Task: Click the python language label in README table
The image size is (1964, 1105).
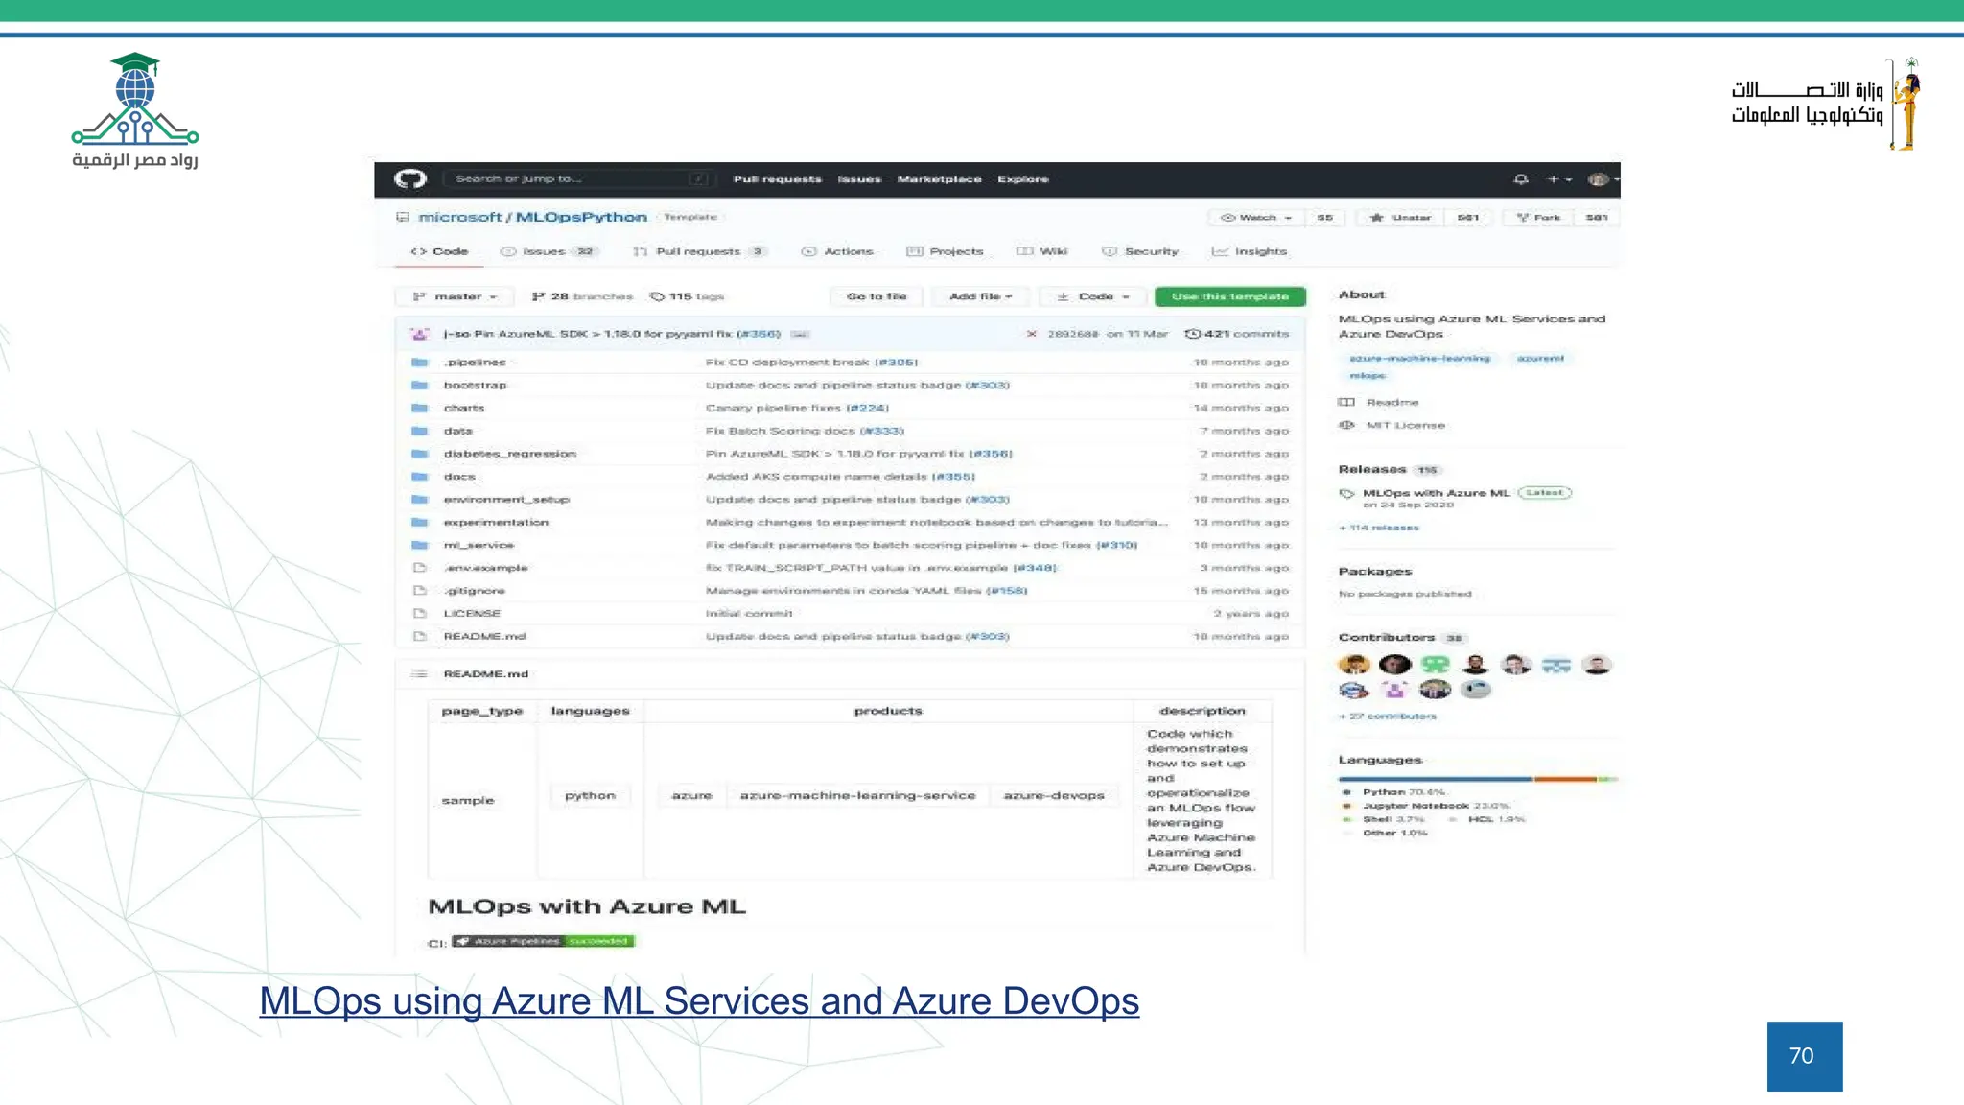Action: tap(590, 796)
